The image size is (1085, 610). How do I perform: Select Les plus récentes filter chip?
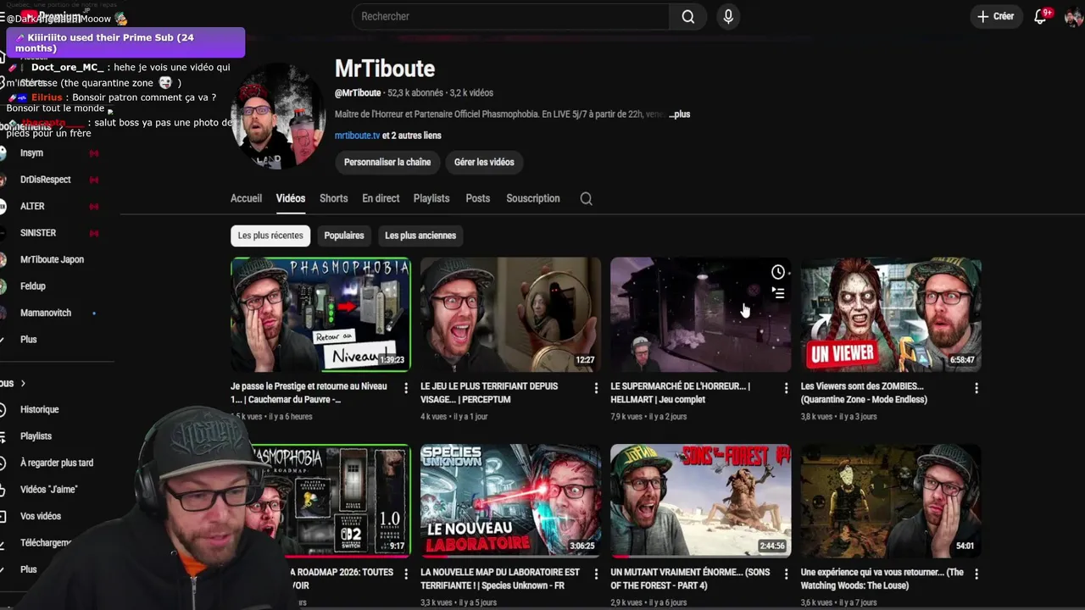[270, 236]
